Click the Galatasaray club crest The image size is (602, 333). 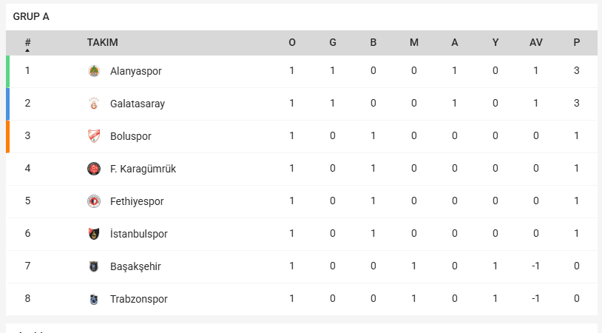tap(94, 104)
